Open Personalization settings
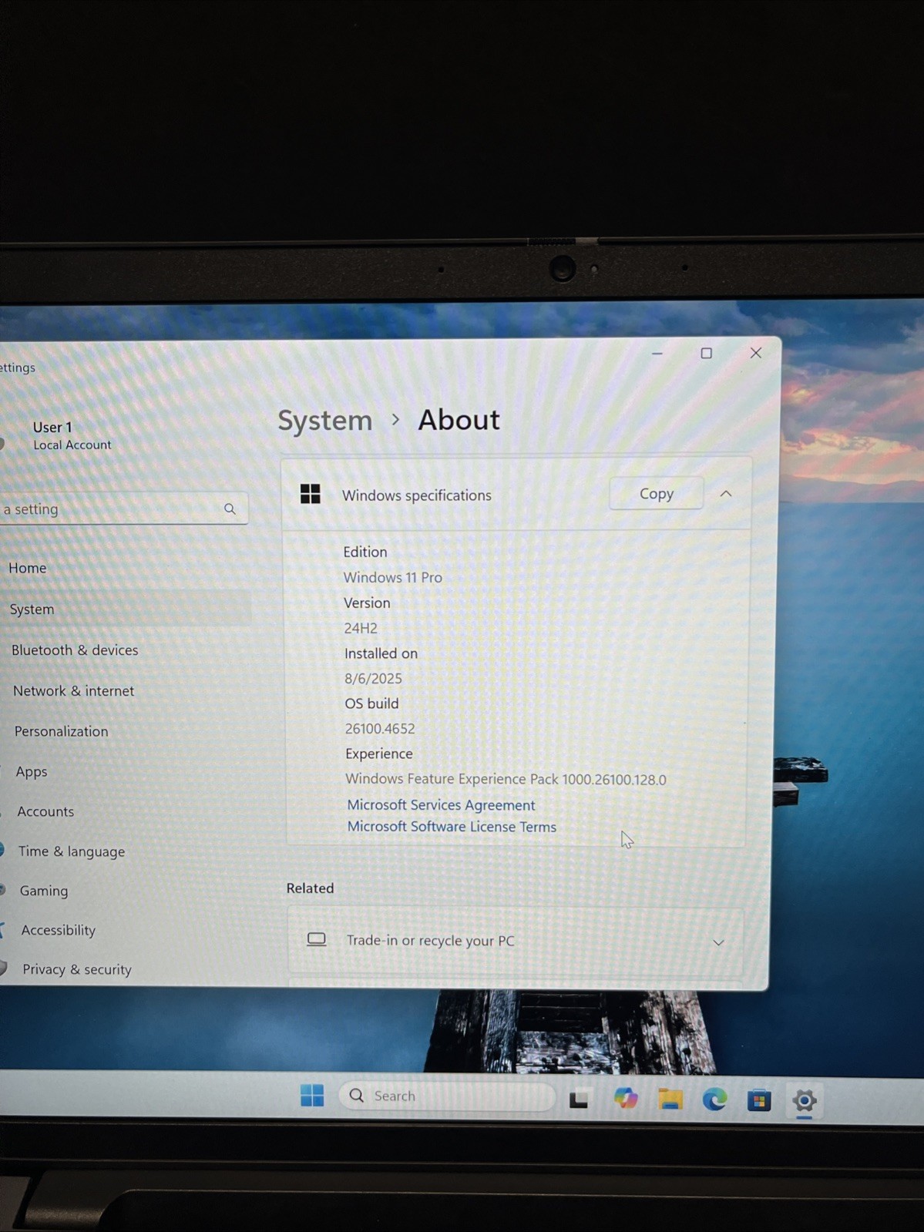 tap(61, 731)
